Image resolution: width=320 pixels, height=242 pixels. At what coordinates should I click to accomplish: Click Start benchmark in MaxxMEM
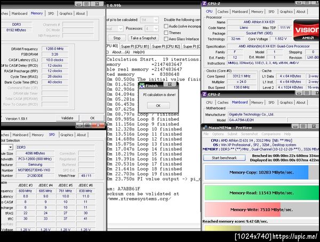[225, 158]
